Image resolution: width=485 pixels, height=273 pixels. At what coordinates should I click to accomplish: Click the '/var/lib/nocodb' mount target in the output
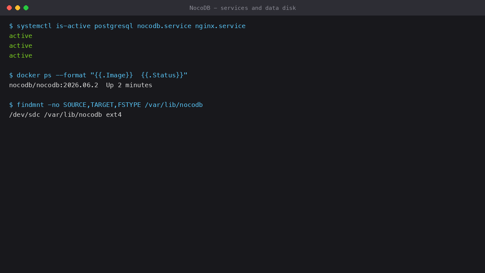click(73, 115)
